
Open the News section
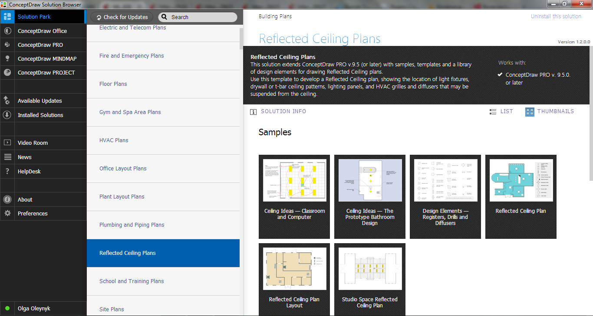click(x=25, y=157)
